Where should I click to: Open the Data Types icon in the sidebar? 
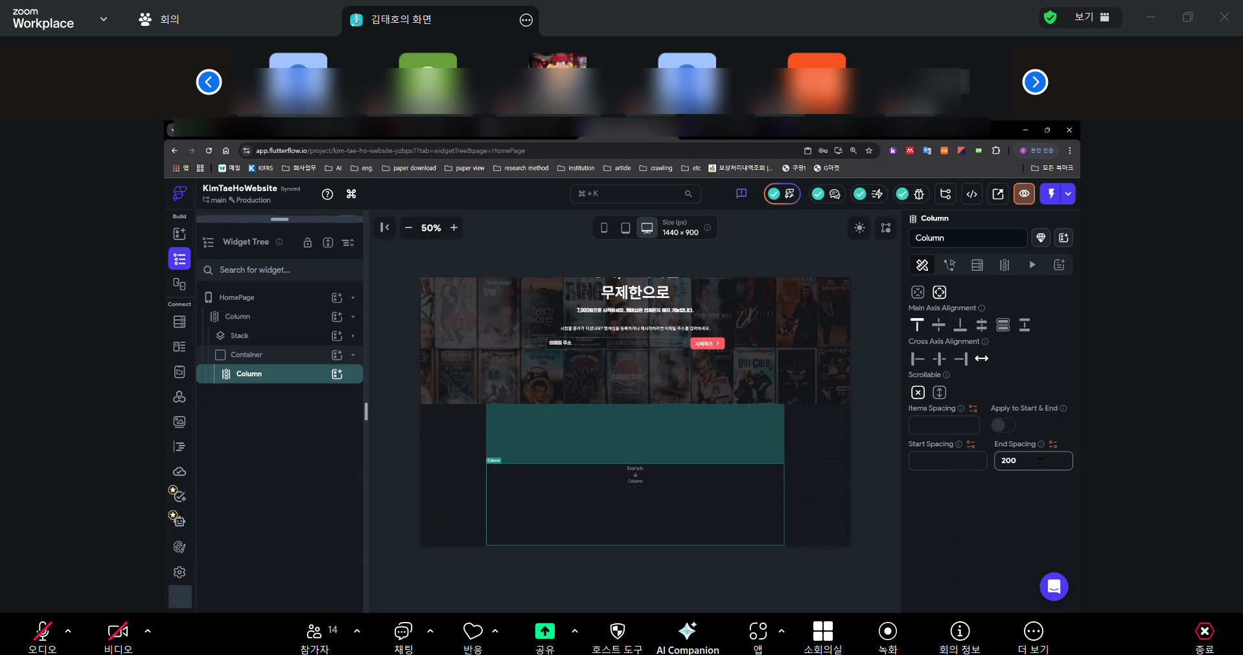click(x=180, y=347)
